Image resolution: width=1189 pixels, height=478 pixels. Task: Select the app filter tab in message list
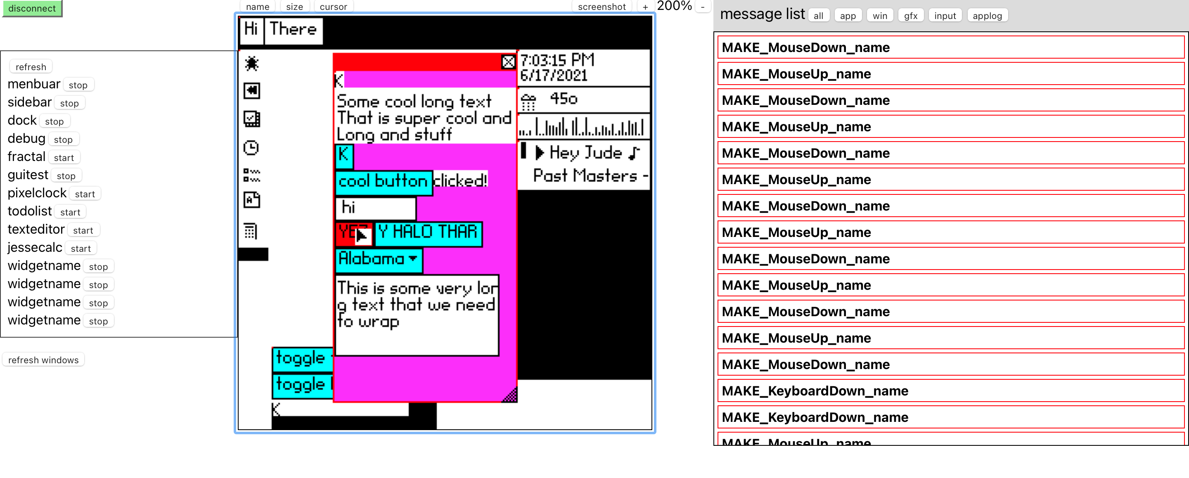(848, 14)
